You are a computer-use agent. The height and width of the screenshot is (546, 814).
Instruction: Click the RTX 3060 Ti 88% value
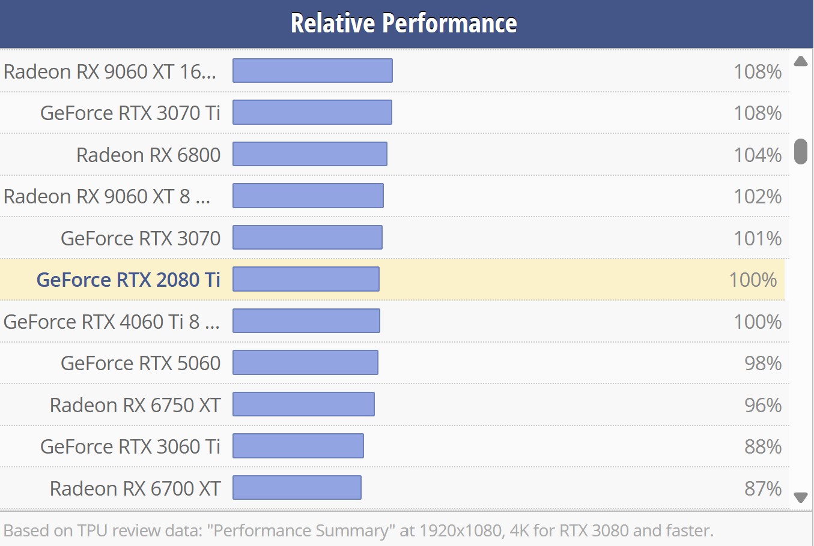tap(762, 446)
